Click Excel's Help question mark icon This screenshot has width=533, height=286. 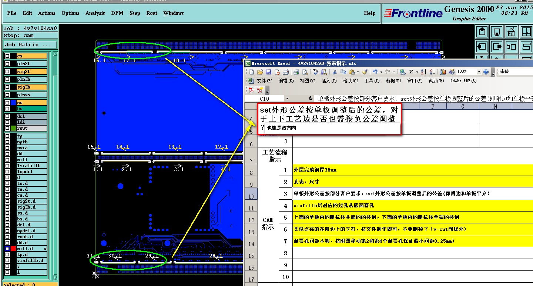coord(486,72)
